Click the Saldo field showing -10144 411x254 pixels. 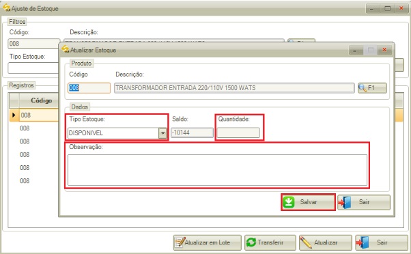[x=192, y=132]
